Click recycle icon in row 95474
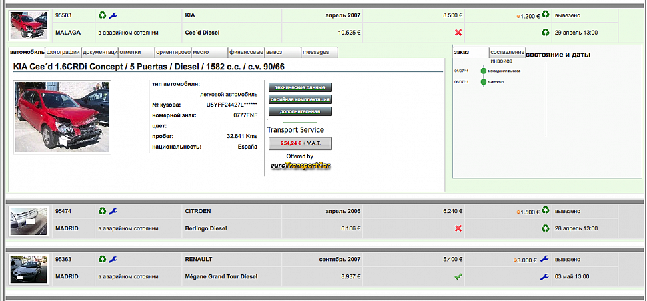The height and width of the screenshot is (301, 647). [102, 211]
